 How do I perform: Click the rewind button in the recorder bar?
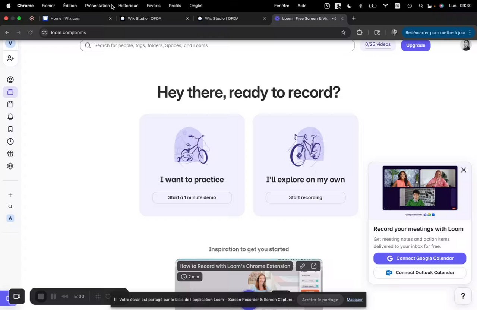tap(65, 297)
